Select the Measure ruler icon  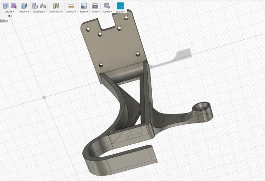pos(71,6)
